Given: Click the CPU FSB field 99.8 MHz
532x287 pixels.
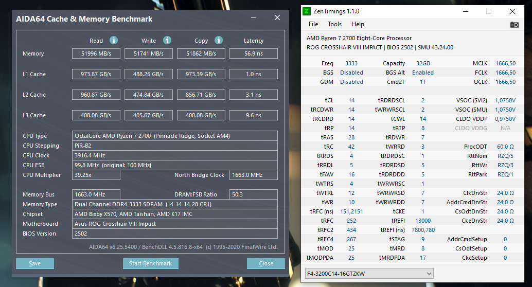Looking at the screenshot, I should (x=175, y=165).
